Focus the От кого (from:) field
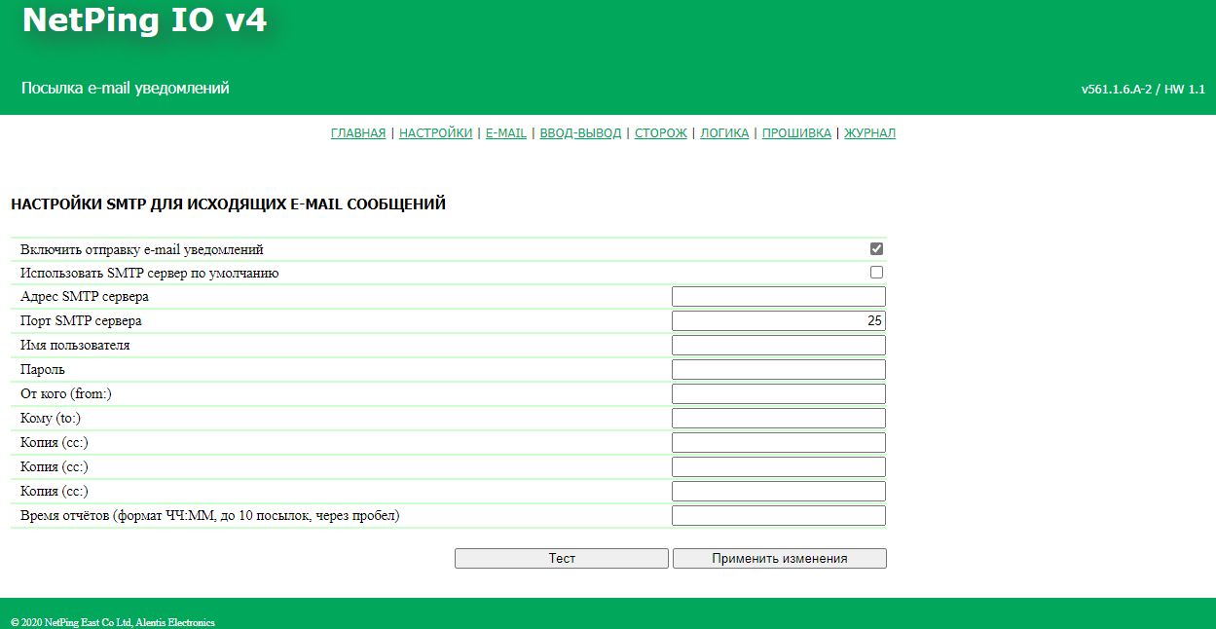Viewport: 1216px width, 629px height. 778,394
